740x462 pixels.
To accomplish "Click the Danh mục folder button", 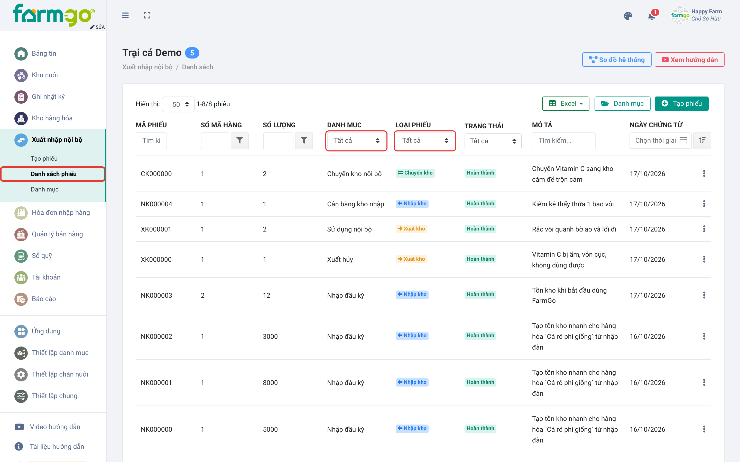I will 622,104.
